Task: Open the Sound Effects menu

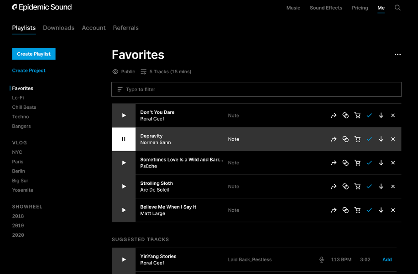Action: (326, 8)
